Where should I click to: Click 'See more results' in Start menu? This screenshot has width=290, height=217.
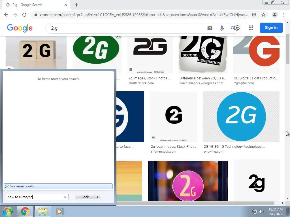pyautogui.click(x=58, y=186)
